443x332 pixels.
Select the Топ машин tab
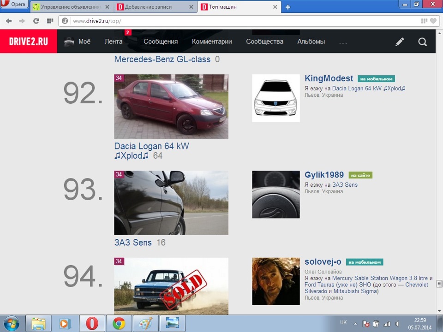[239, 7]
